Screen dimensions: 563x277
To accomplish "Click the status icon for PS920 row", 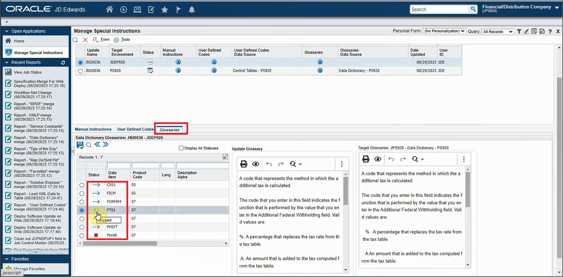I will pos(150,70).
